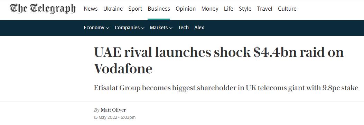This screenshot has height=125, width=364.
Task: Open the Travel section
Action: (265, 9)
